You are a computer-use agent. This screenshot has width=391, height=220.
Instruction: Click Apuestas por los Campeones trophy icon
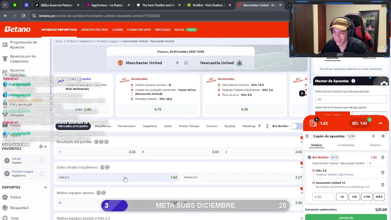(x=5, y=59)
